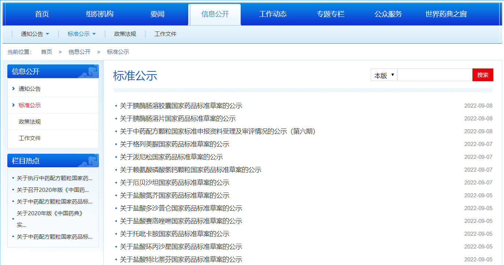504x265 pixels.
Task: Open 工作文件 in the sub-navigation bar
Action: click(x=165, y=34)
